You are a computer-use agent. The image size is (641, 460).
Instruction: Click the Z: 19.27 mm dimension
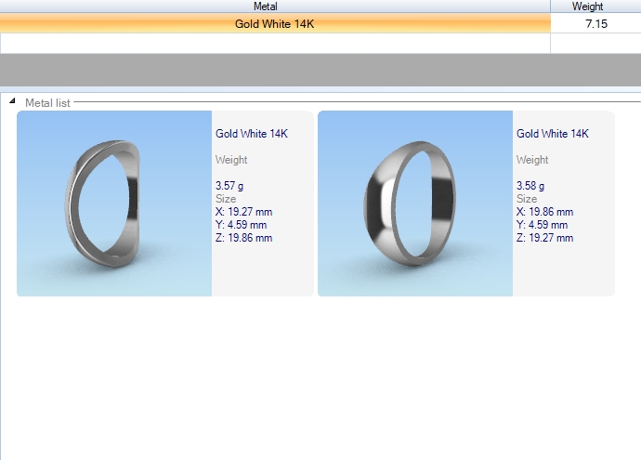(x=544, y=238)
